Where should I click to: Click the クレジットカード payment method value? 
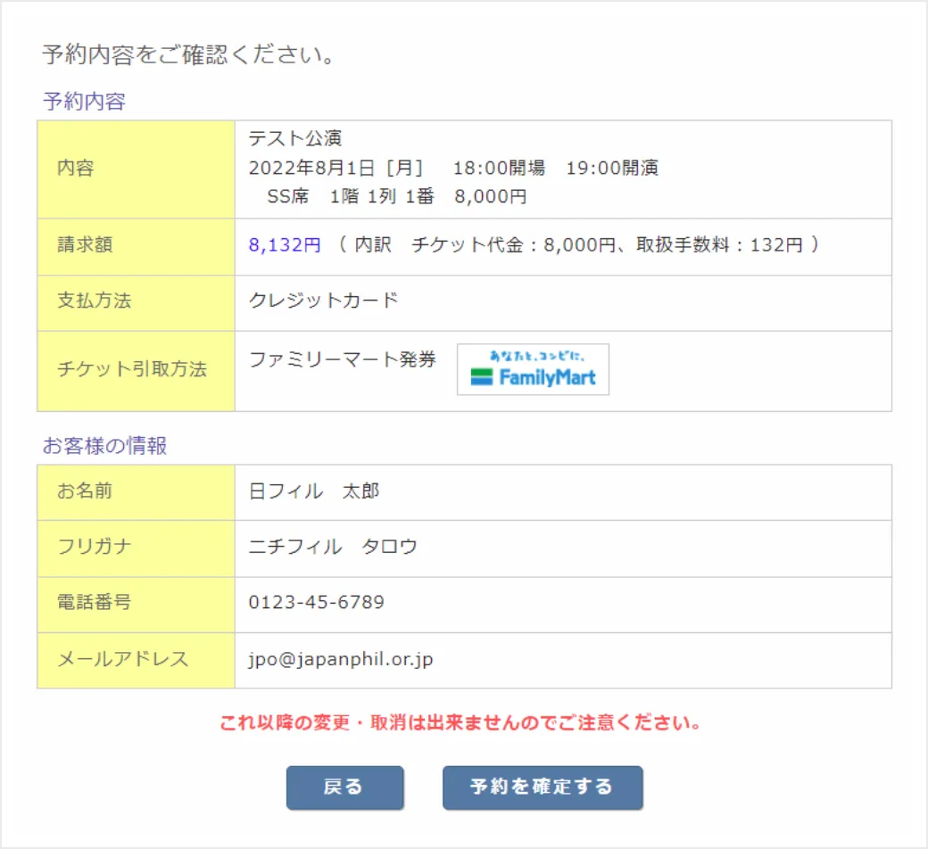pos(323,301)
